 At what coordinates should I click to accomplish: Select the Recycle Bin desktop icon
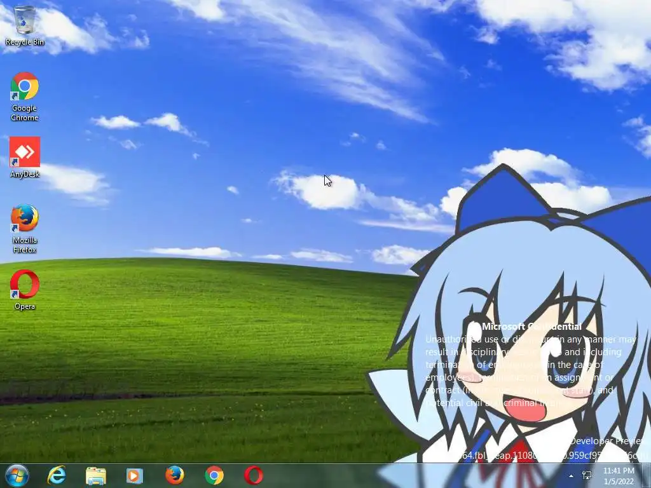tap(25, 25)
